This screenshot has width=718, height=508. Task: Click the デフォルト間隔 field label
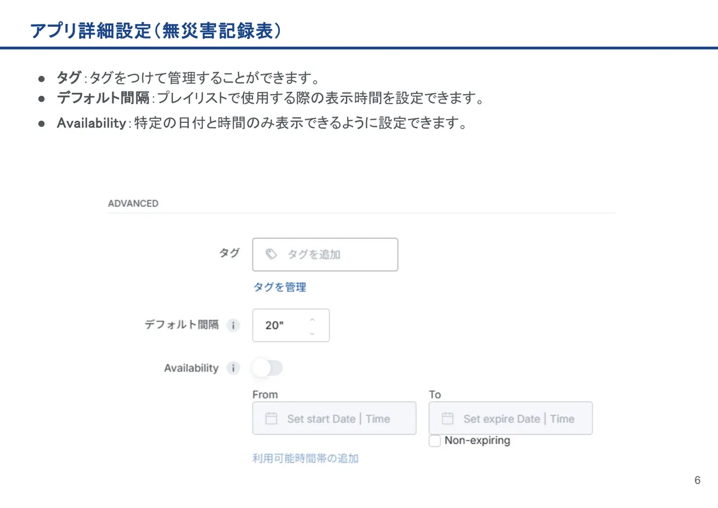point(182,326)
